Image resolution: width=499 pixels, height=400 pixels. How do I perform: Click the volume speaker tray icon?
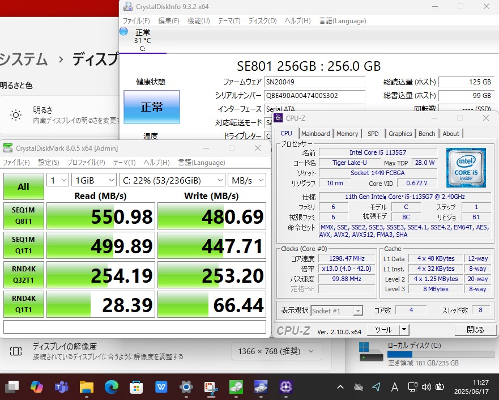(426, 386)
